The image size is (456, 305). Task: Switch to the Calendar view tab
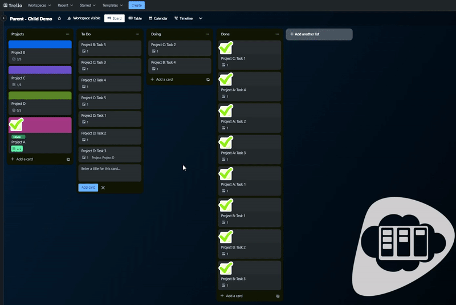pos(158,18)
